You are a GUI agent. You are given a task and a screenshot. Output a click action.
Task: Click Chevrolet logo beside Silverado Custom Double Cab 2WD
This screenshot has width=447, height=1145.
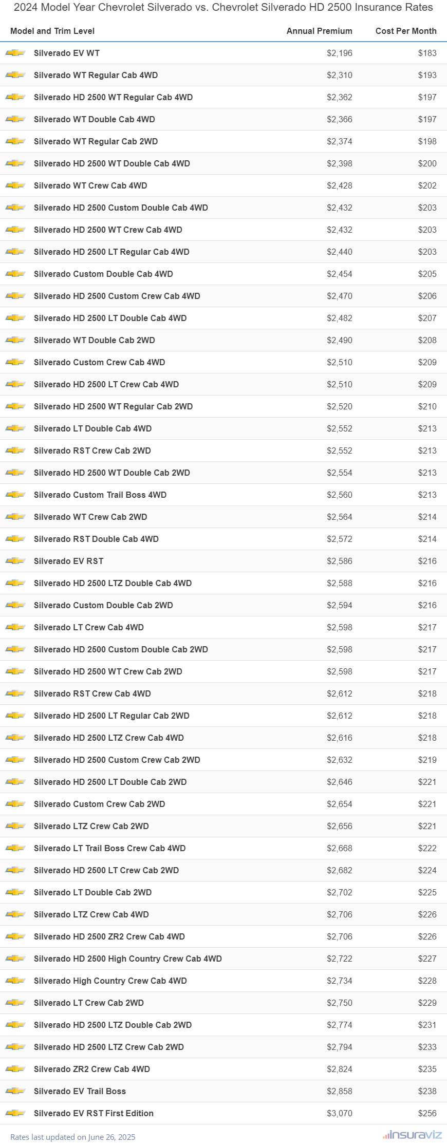15,605
